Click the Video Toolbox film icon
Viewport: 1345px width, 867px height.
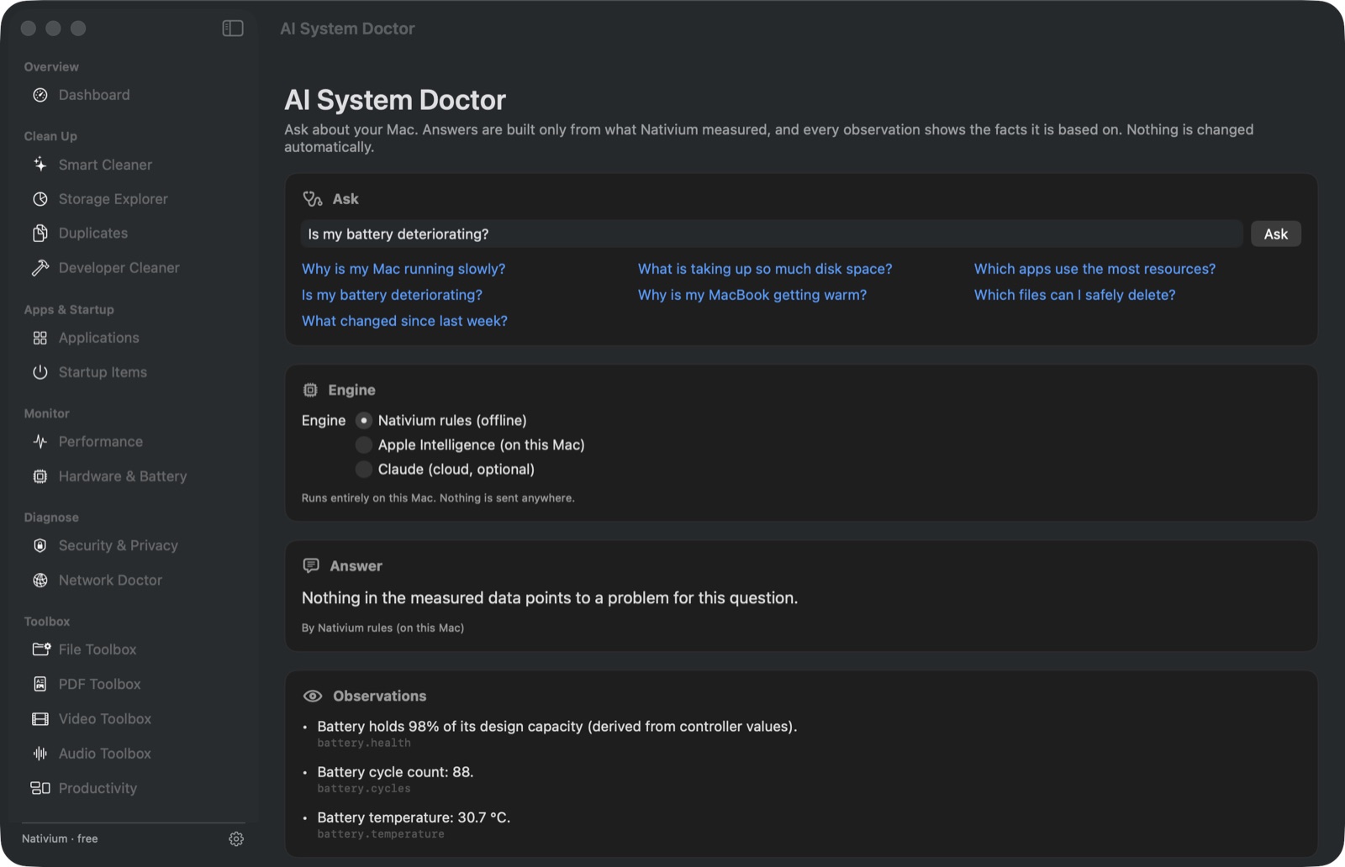[40, 719]
